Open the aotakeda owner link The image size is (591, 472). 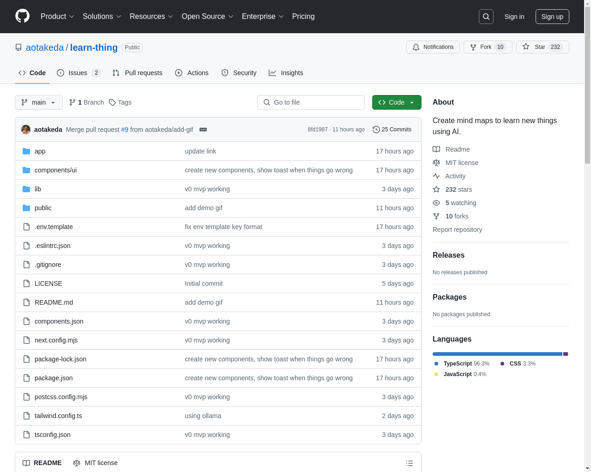(x=45, y=47)
